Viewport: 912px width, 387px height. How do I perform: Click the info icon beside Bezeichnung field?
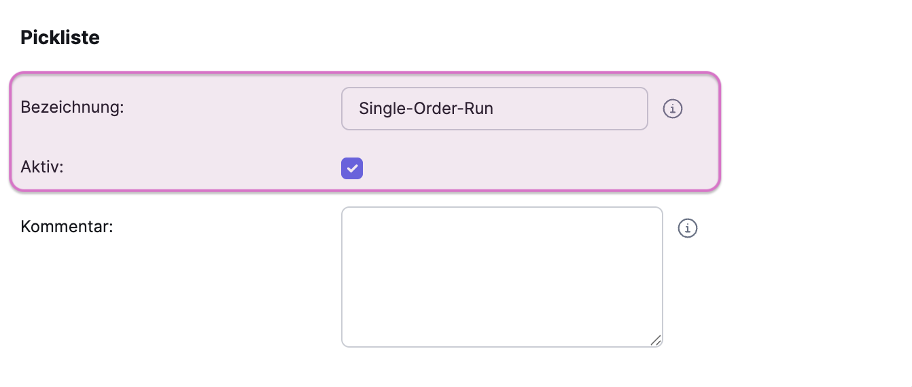click(x=673, y=109)
